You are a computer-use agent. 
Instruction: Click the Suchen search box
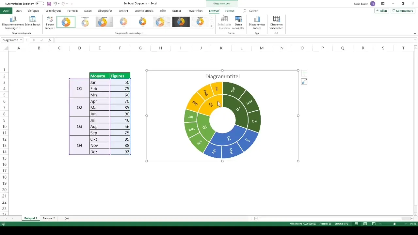(254, 11)
